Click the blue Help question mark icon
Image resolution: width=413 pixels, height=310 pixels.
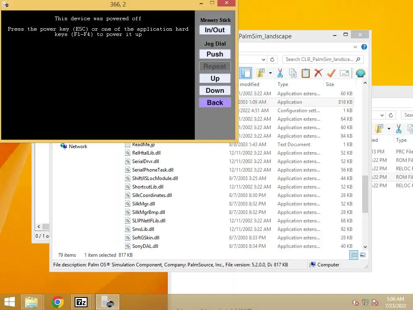(364, 47)
